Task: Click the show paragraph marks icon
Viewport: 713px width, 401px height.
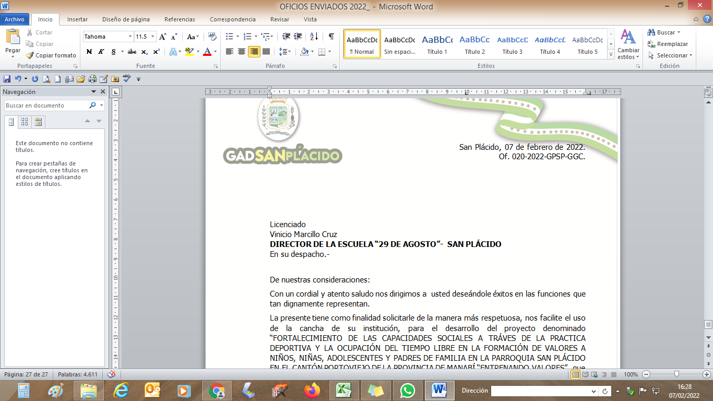Action: (331, 37)
